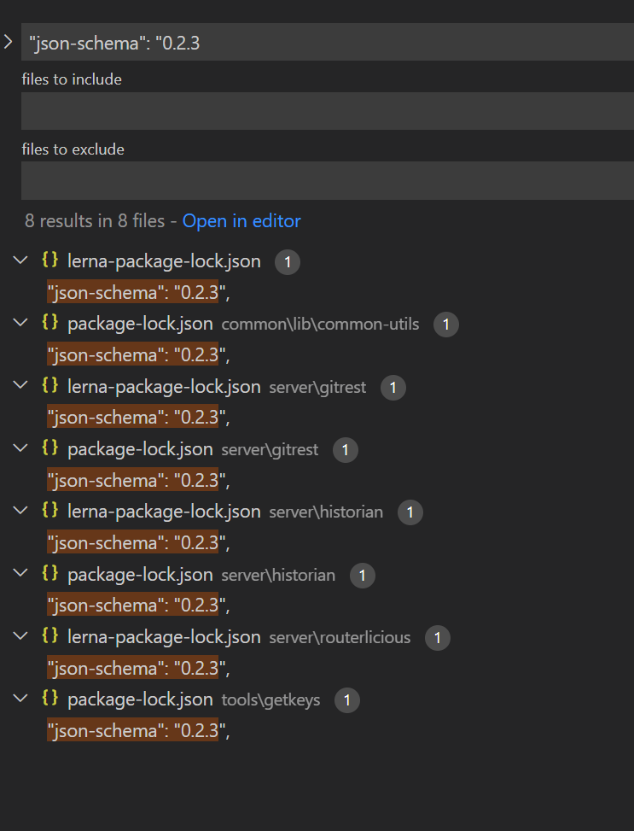The width and height of the screenshot is (634, 831).
Task: Open match under gitrest package-lock.json
Action: [138, 481]
